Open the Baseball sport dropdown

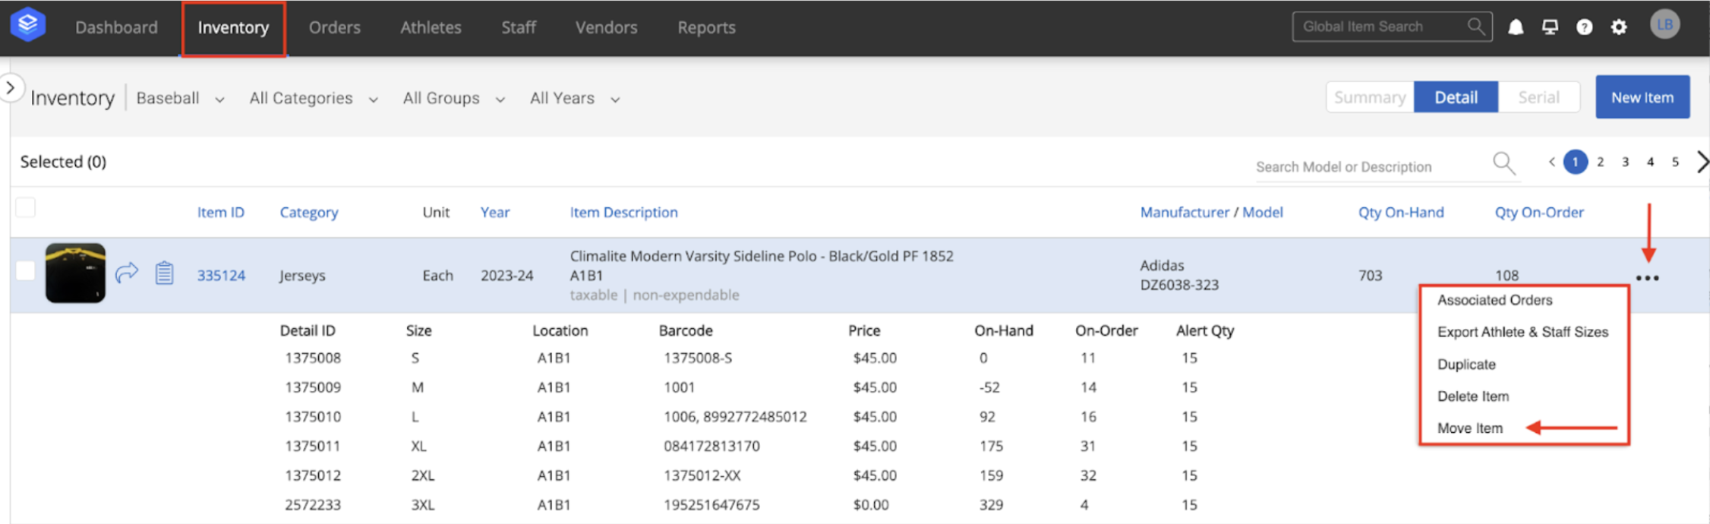pyautogui.click(x=180, y=98)
